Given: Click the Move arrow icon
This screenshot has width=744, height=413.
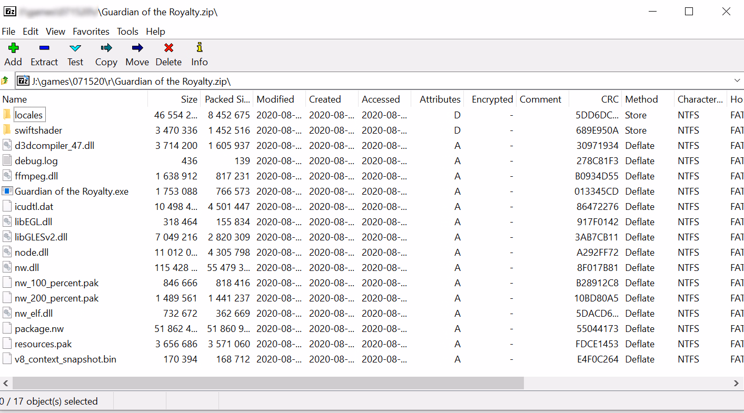Looking at the screenshot, I should 137,48.
